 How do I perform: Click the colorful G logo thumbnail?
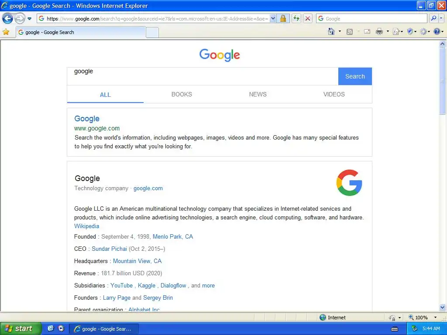[x=349, y=183]
